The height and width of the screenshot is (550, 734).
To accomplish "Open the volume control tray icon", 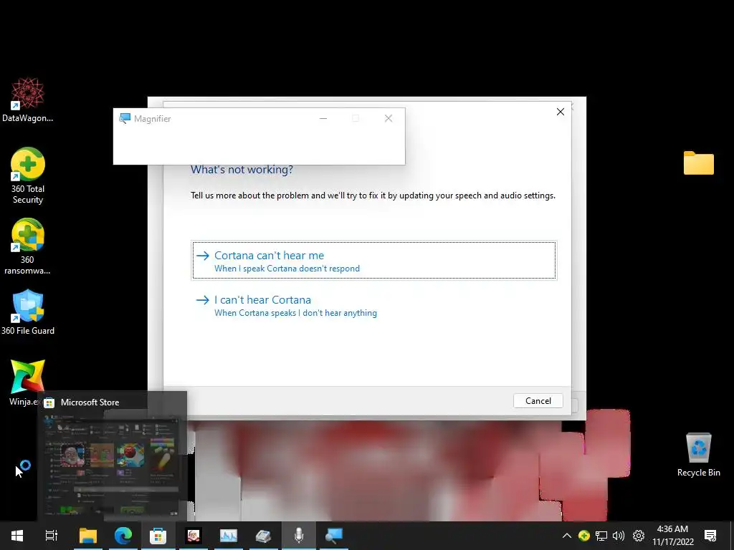I will 619,536.
